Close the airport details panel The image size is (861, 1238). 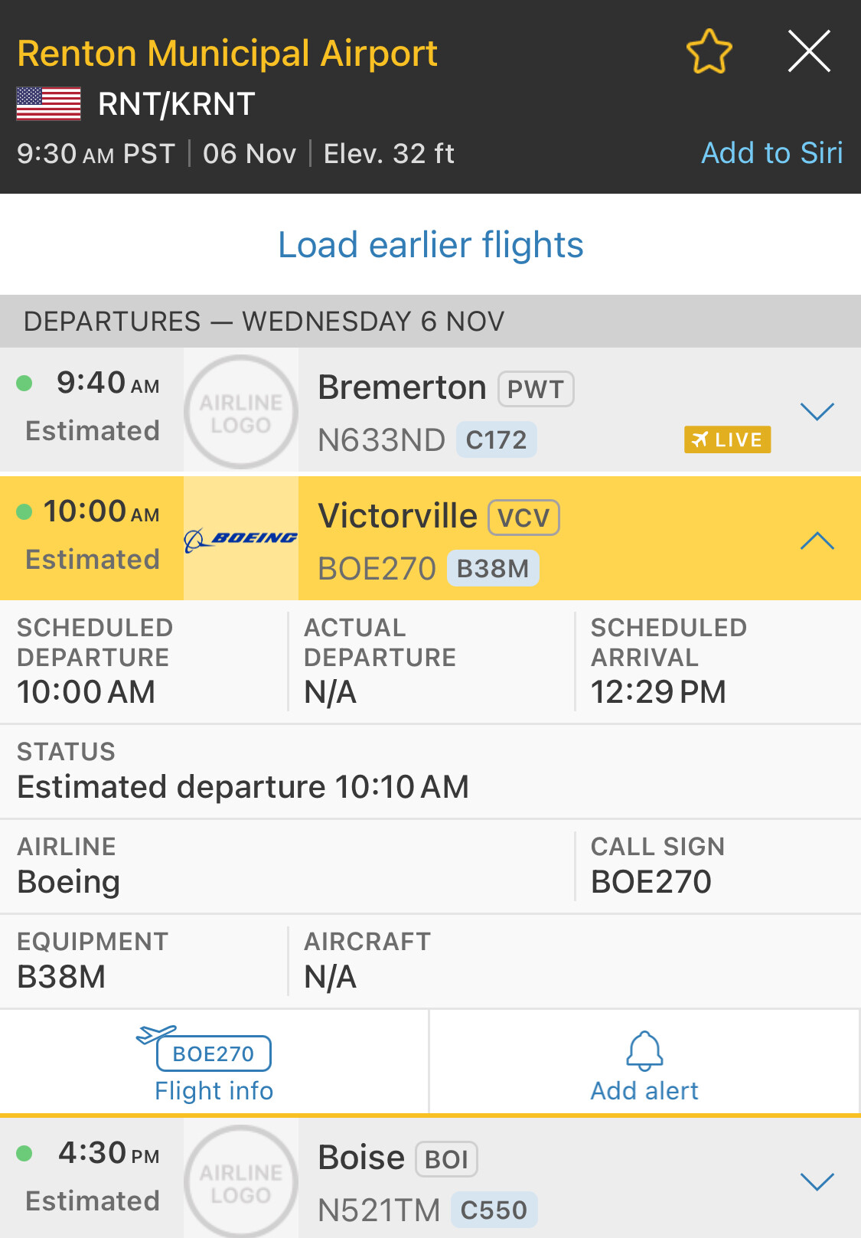click(809, 51)
